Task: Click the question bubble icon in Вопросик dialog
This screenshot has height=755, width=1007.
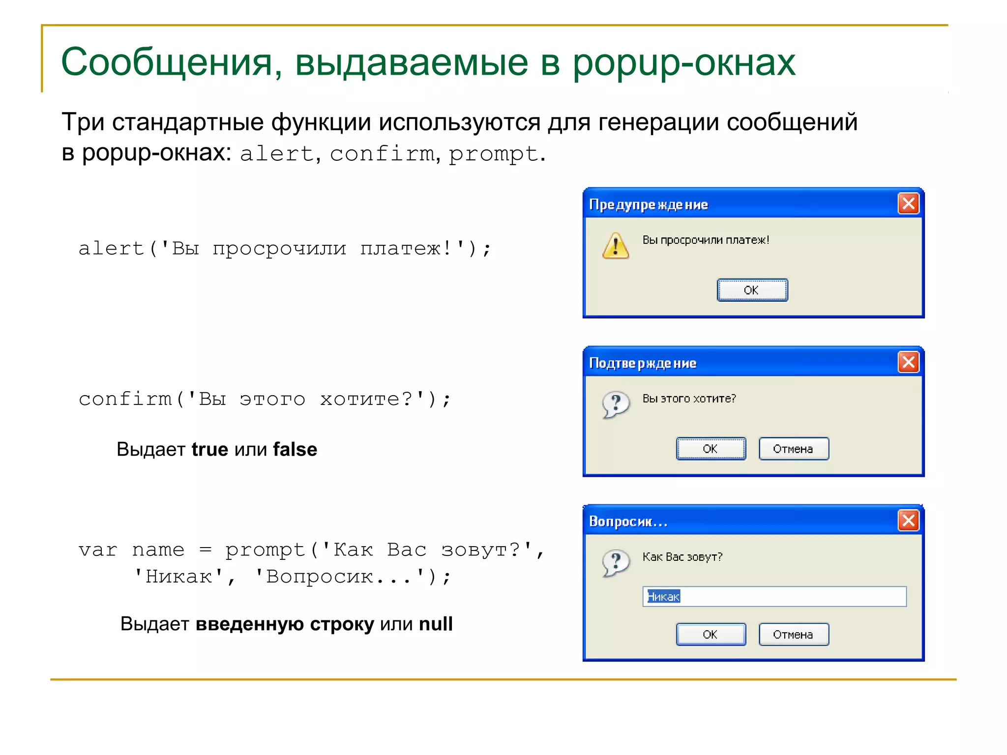Action: (x=616, y=562)
